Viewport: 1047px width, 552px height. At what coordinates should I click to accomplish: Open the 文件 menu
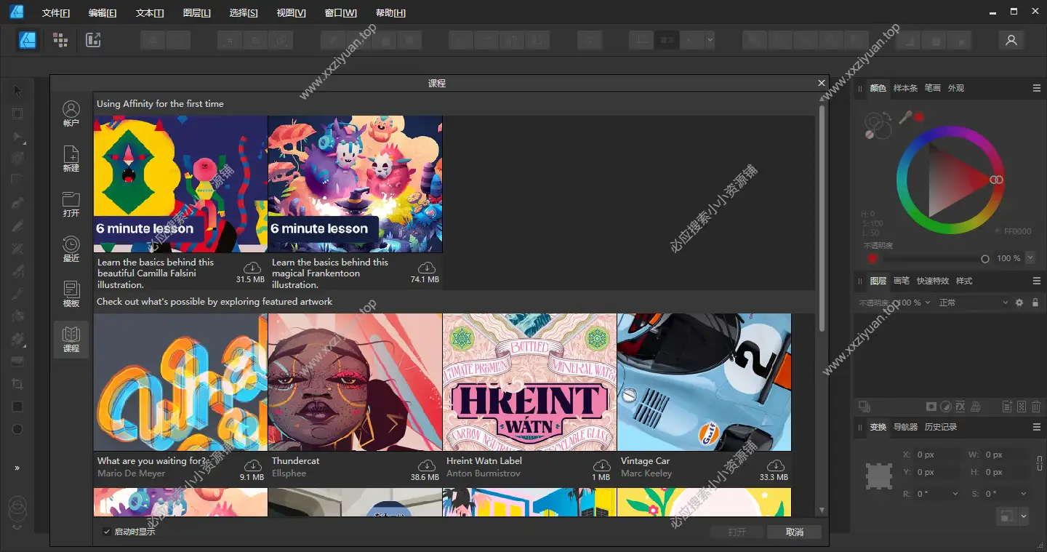(x=56, y=12)
